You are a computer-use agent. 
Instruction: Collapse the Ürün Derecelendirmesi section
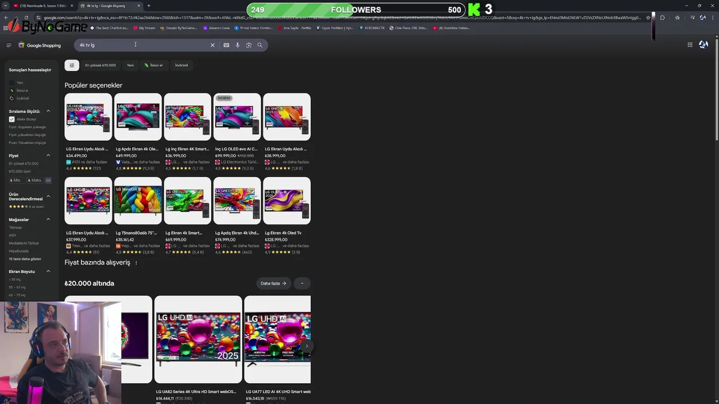[48, 196]
